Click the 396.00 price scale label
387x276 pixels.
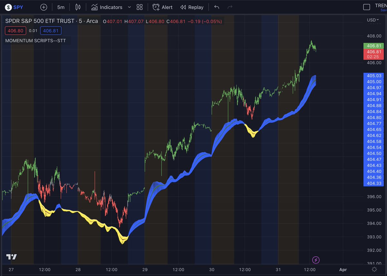[374, 197]
